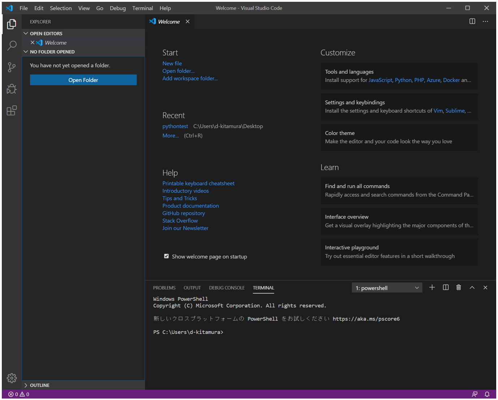Open the Debug view in activity bar
Viewport: 498px width, 400px height.
click(x=12, y=89)
